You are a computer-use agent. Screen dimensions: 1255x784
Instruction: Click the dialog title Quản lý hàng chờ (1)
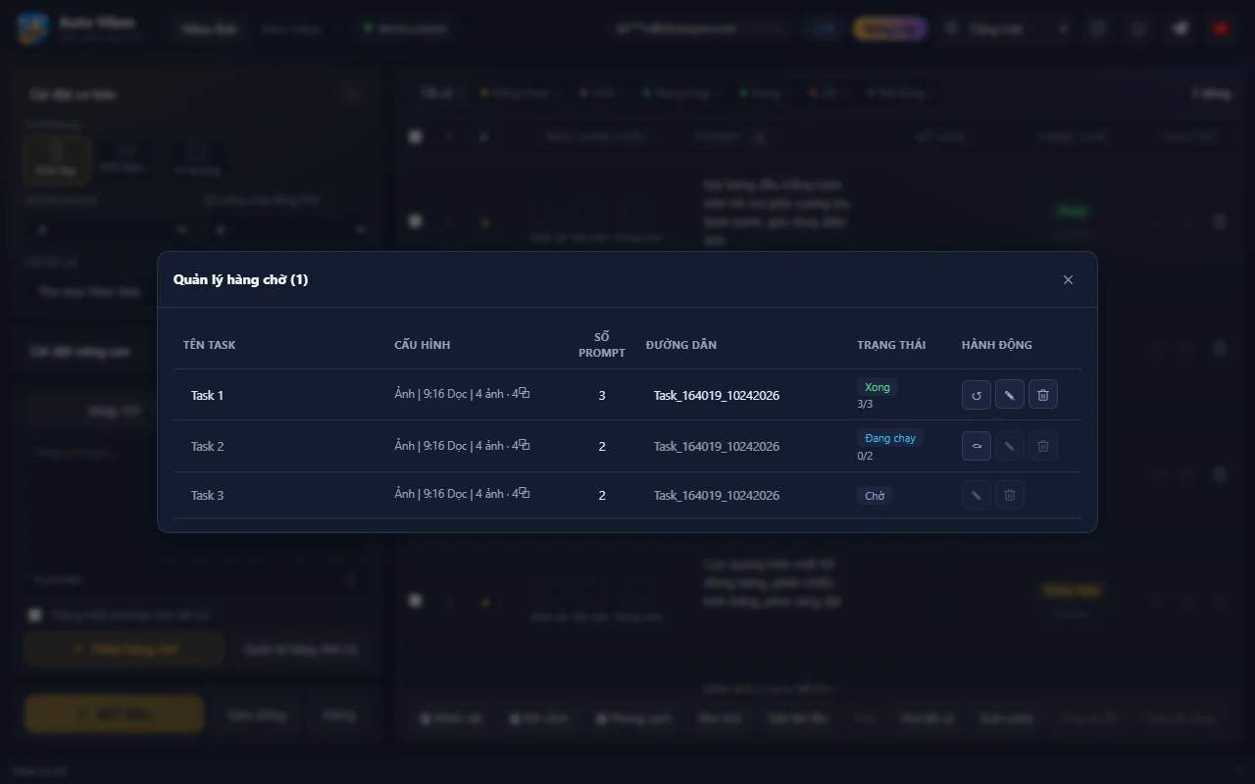point(240,279)
